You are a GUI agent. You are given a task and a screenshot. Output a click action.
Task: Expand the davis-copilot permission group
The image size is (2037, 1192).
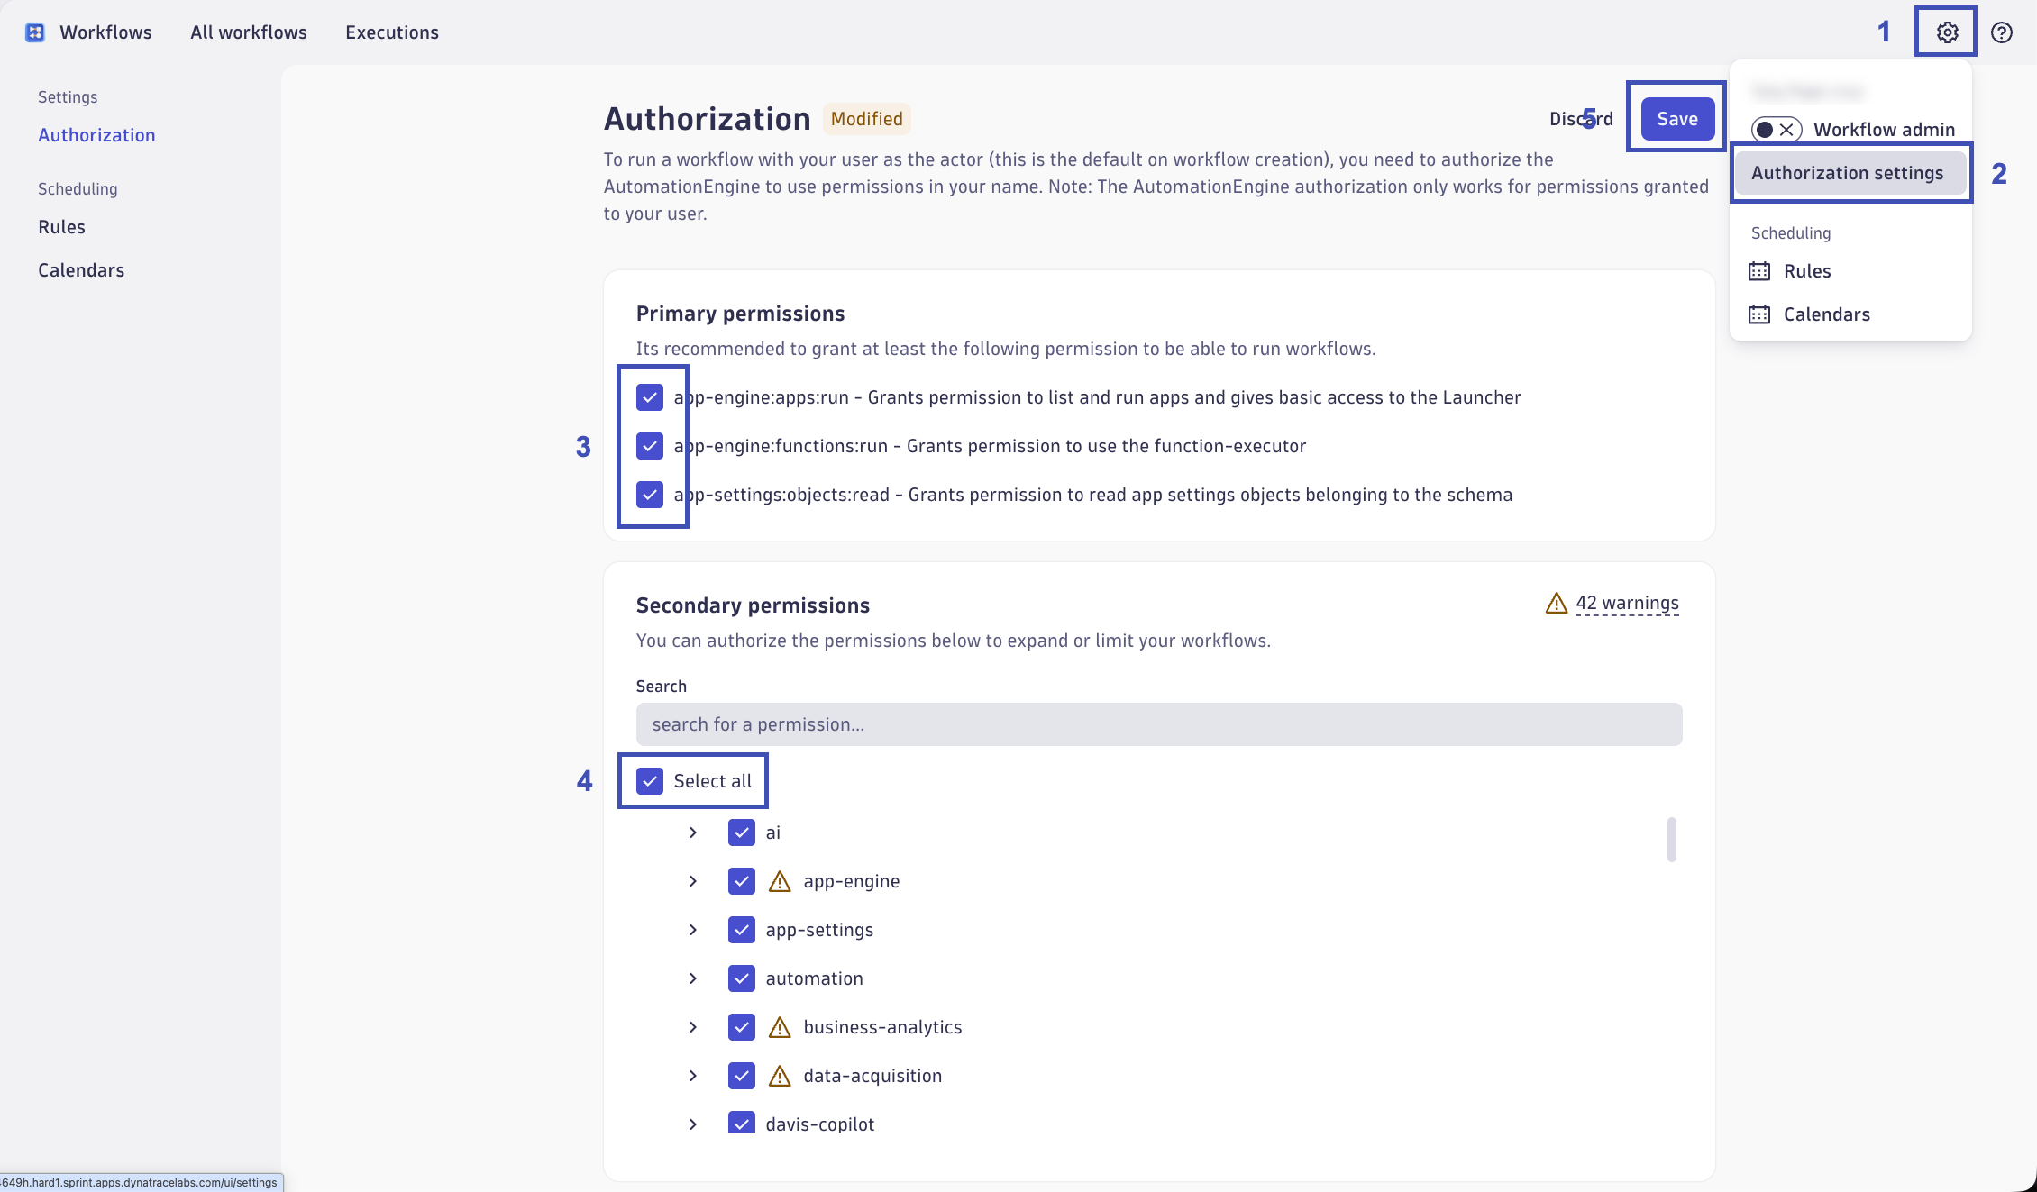pyautogui.click(x=693, y=1124)
